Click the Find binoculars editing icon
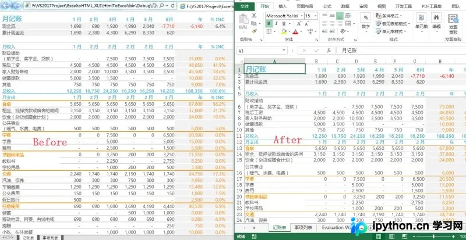This screenshot has height=240, width=466. (436, 18)
